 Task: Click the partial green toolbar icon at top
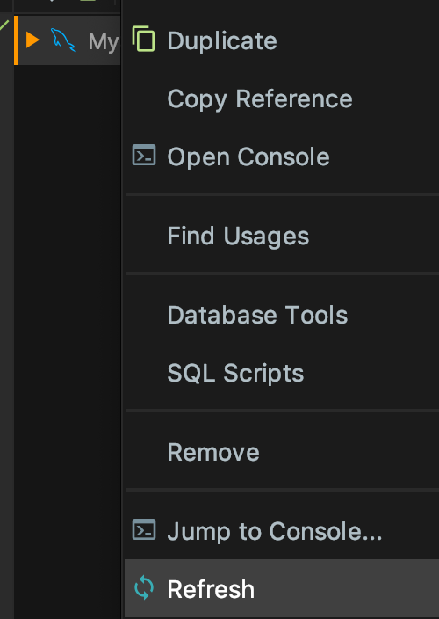pos(89,1)
